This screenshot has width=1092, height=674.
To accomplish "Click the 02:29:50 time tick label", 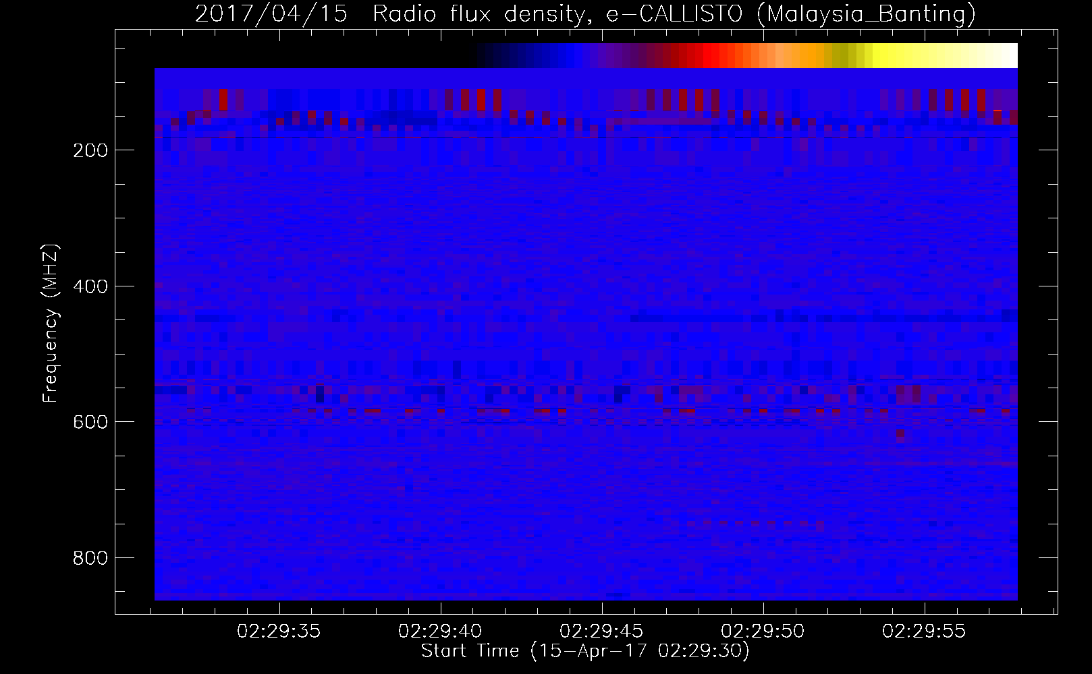I will [x=763, y=632].
